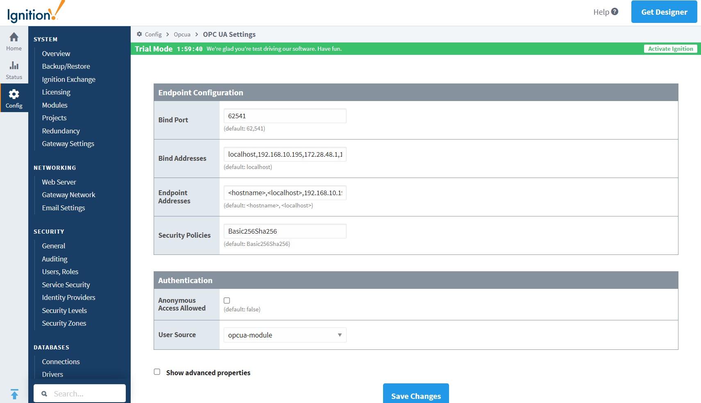This screenshot has height=403, width=701.
Task: Select the Config gear icon
Action: coord(14,95)
